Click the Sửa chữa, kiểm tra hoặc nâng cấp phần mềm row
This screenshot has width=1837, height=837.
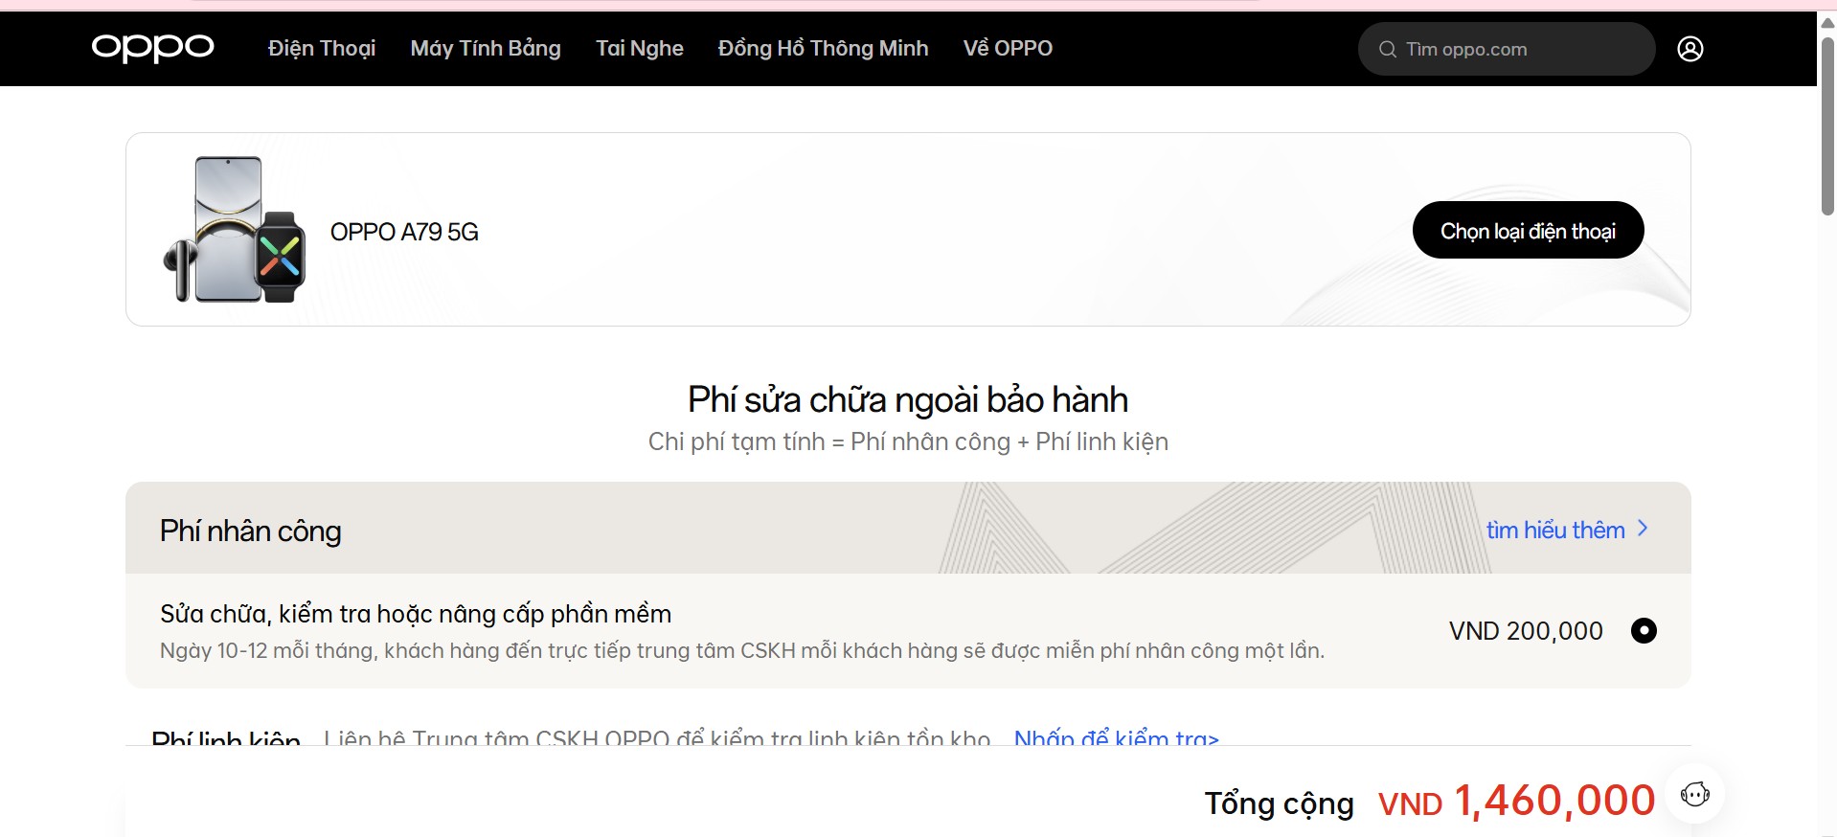pos(908,630)
